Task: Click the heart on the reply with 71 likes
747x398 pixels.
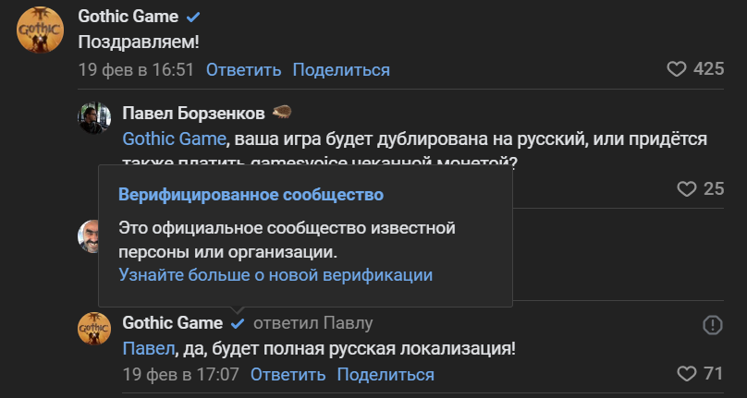Action: coord(686,374)
